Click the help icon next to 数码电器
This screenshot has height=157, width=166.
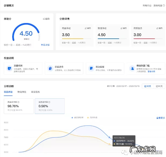[x=164, y=5]
